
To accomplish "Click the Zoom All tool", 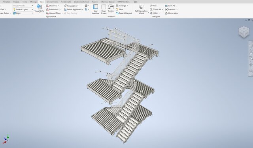I will (155, 9).
